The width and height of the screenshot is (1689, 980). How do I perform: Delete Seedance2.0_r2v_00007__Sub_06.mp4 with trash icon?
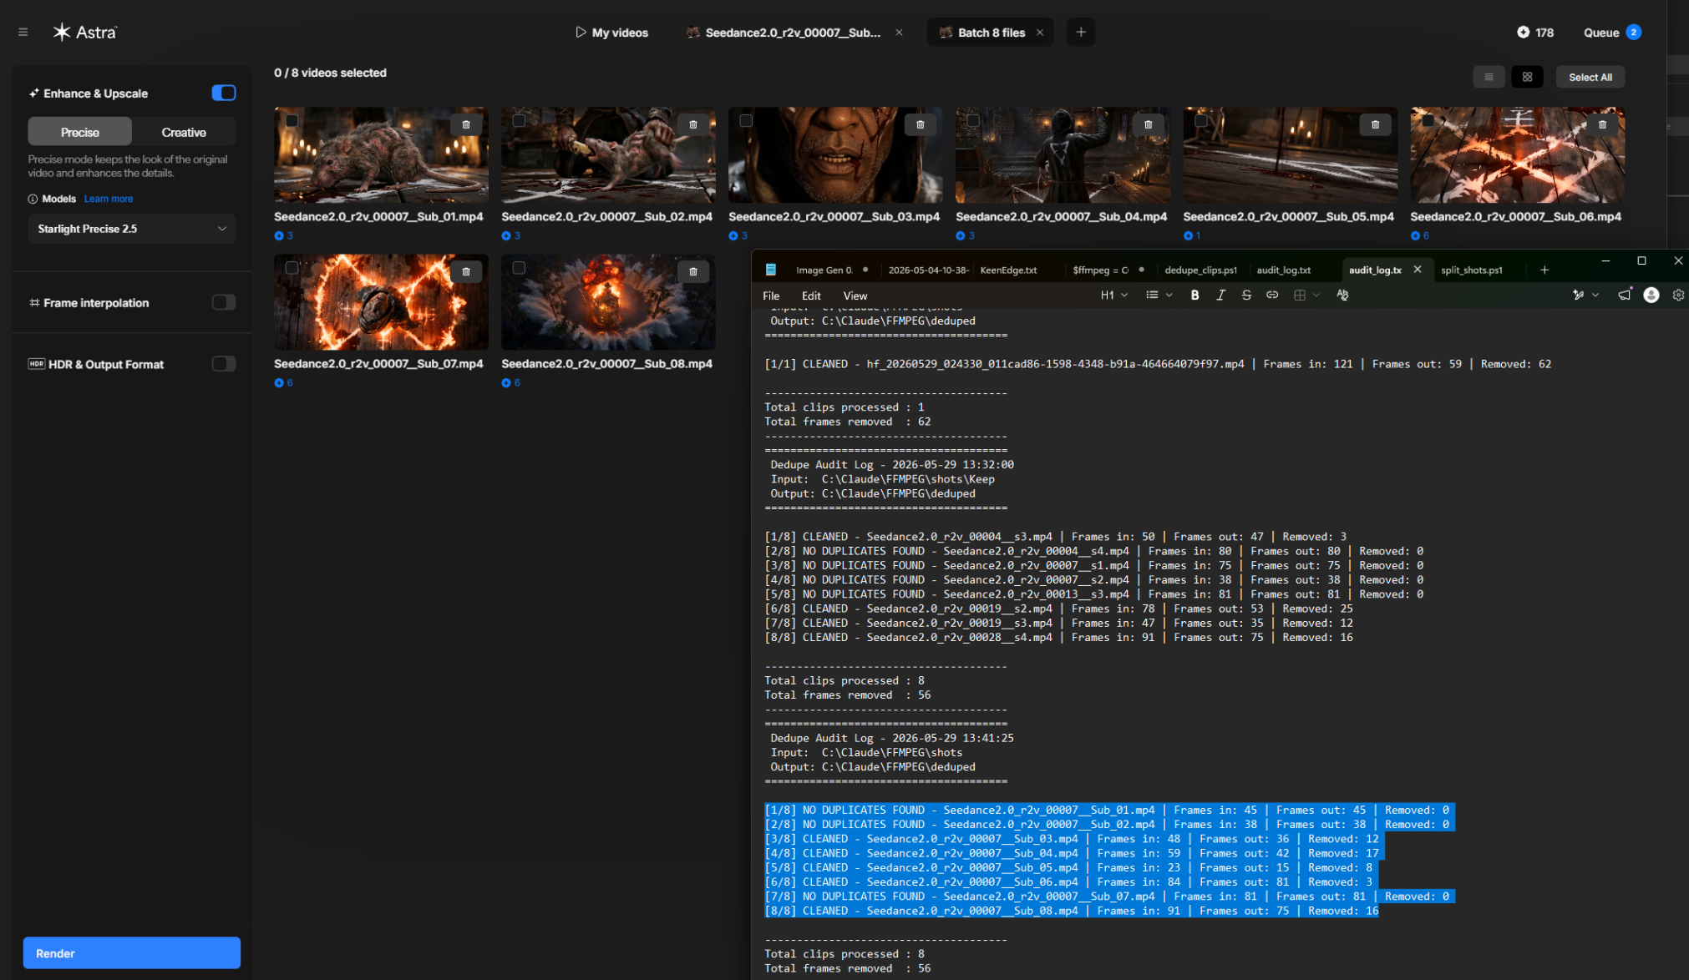click(1603, 124)
